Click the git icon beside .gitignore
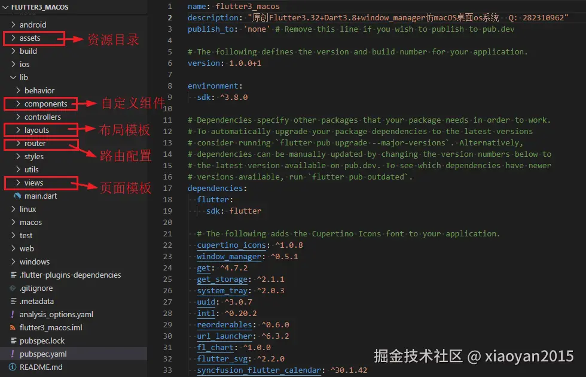 tap(13, 288)
